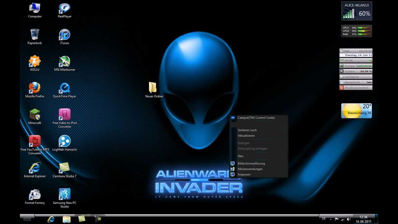Select the W311U desktop shortcut
This screenshot has height=224, width=398.
point(35,63)
